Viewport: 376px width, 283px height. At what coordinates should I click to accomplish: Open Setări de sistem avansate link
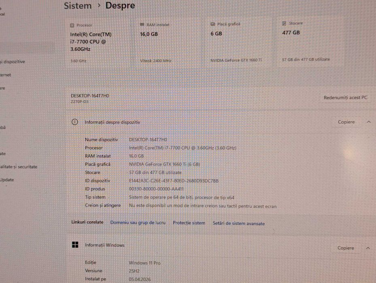click(x=239, y=223)
